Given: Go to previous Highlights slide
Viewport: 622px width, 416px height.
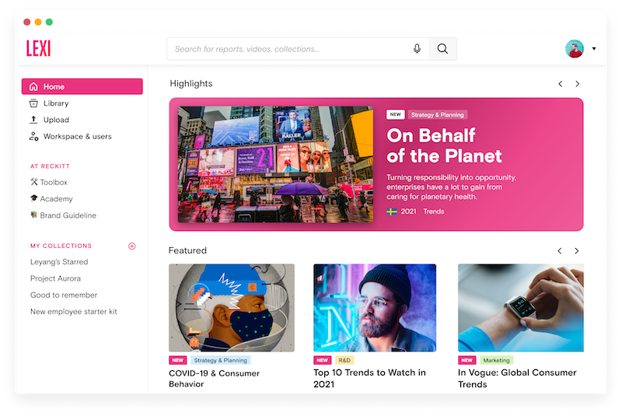Looking at the screenshot, I should coord(560,84).
